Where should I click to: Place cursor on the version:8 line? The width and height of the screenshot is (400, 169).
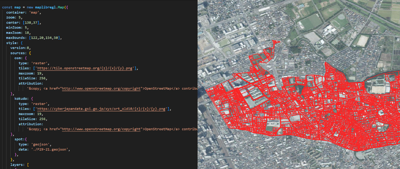point(20,48)
